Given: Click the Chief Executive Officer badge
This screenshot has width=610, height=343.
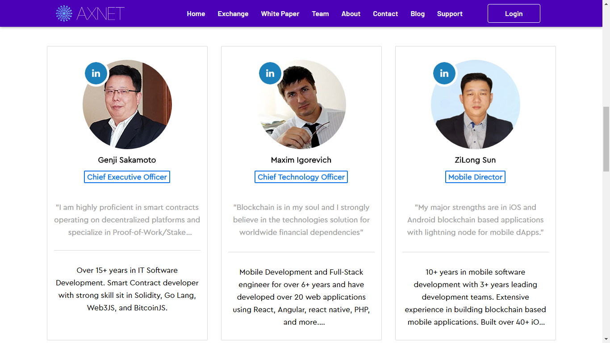Looking at the screenshot, I should coord(127,177).
